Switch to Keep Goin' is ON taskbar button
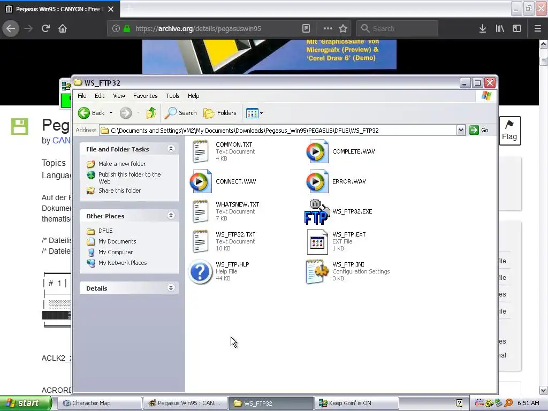 [356, 403]
